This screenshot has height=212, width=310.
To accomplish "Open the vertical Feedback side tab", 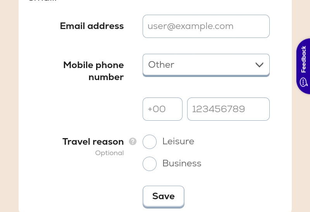I will point(303,66).
